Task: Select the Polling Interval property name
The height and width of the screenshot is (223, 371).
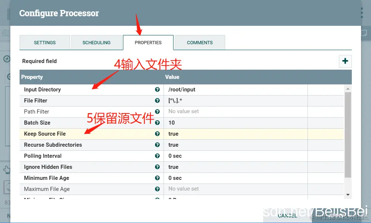Action: [x=42, y=156]
